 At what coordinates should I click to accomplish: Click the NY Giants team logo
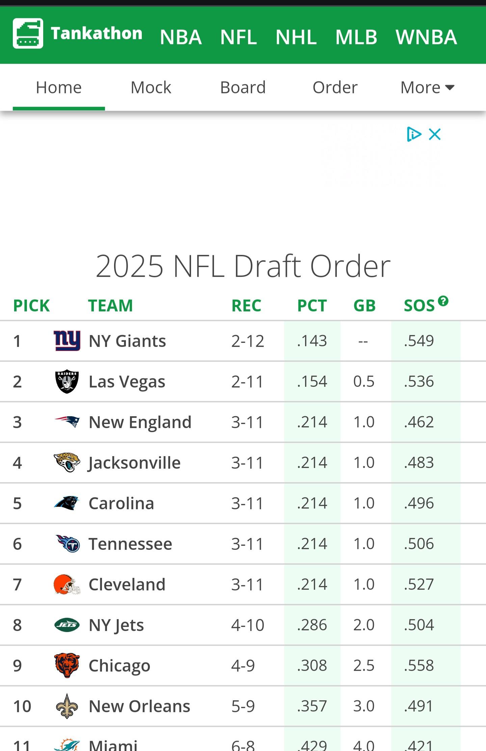(67, 341)
